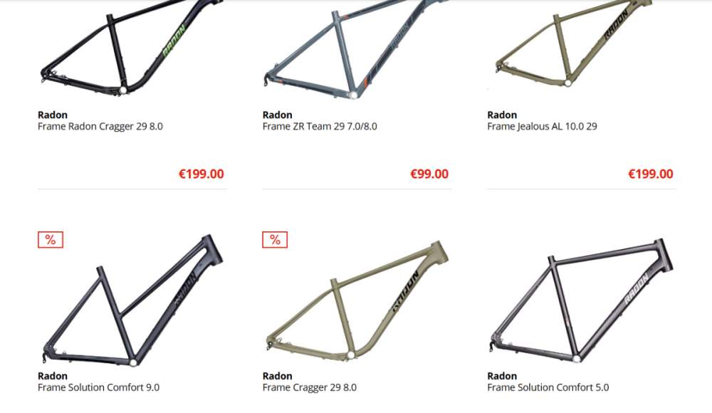Open the Frame ZR Team 29 7.0/8.0 link

tap(320, 126)
